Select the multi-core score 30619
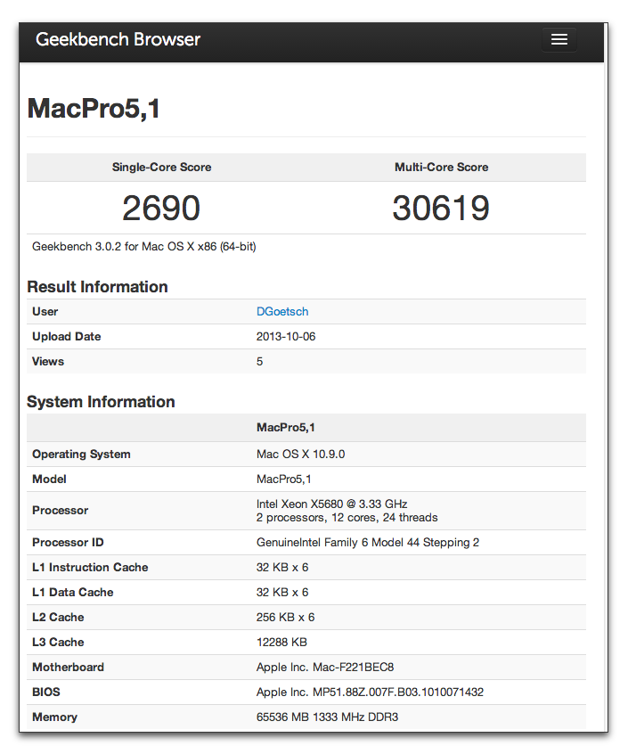This screenshot has width=628, height=754. (x=441, y=209)
